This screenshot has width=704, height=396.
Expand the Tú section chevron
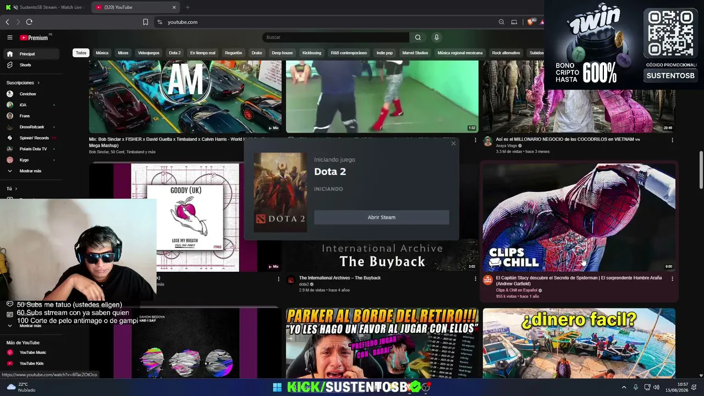pos(16,189)
